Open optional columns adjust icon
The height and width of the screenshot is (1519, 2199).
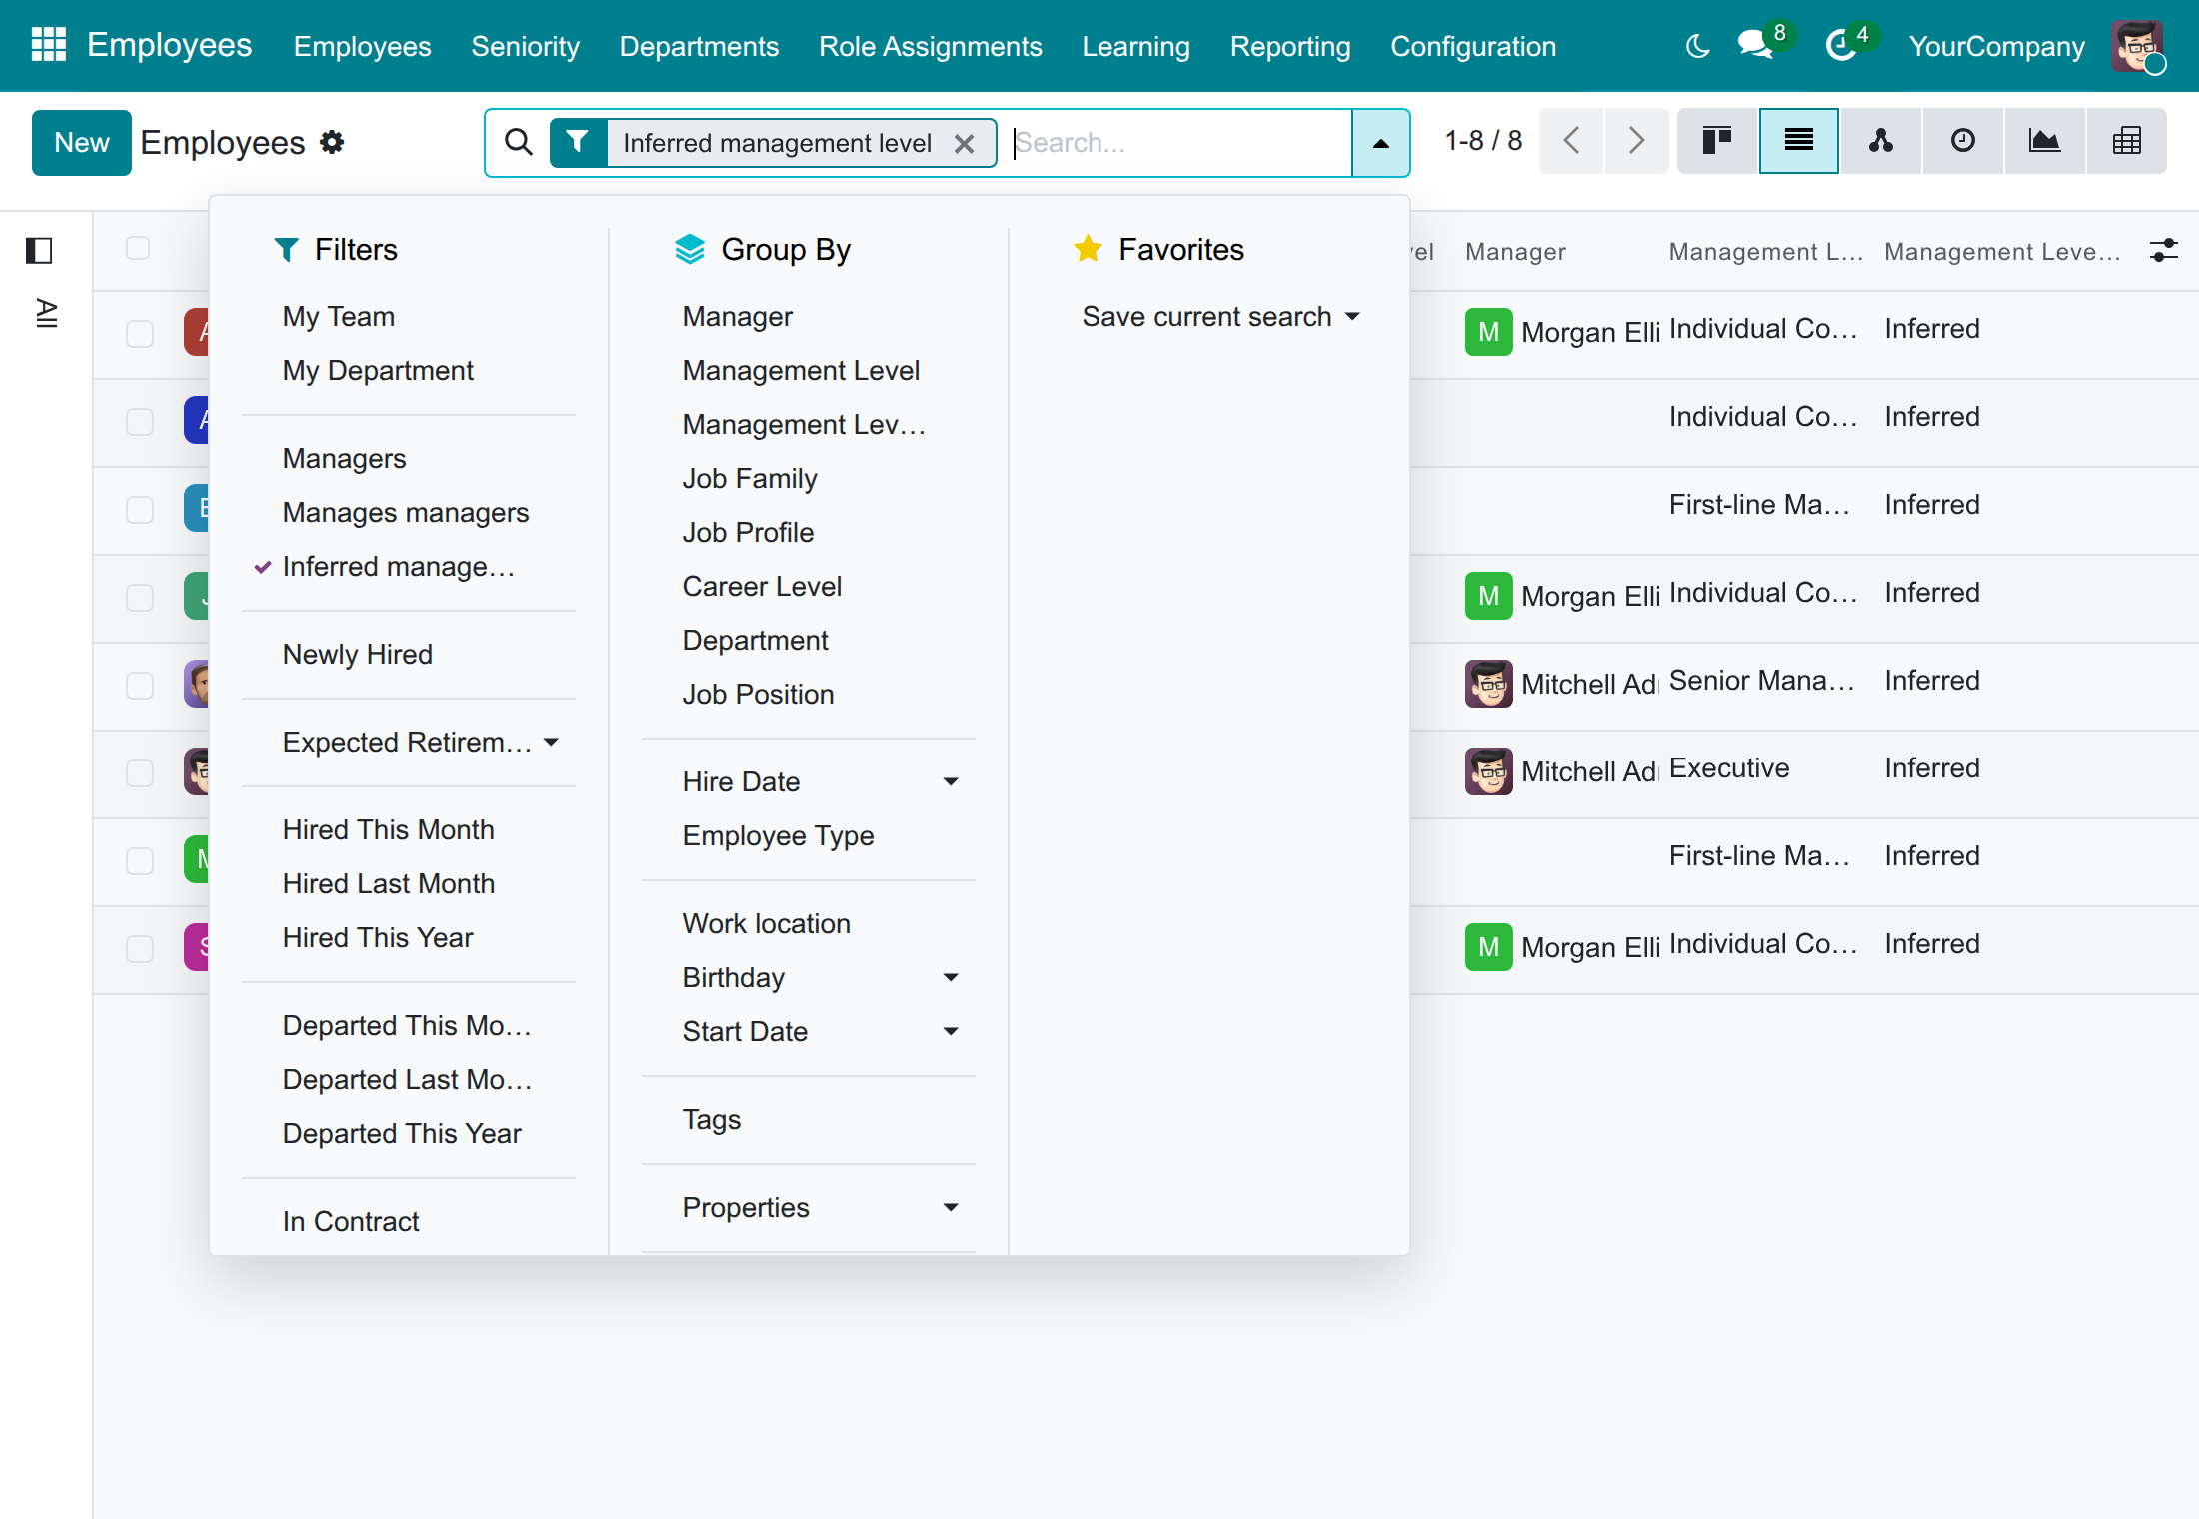[2164, 250]
